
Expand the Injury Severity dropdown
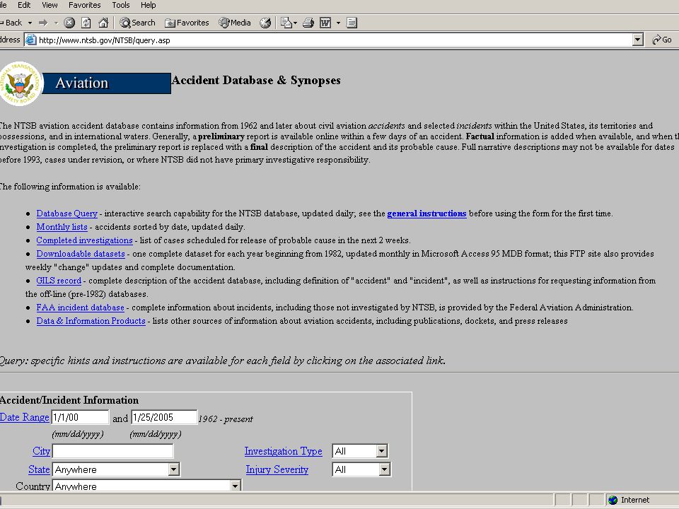[384, 469]
